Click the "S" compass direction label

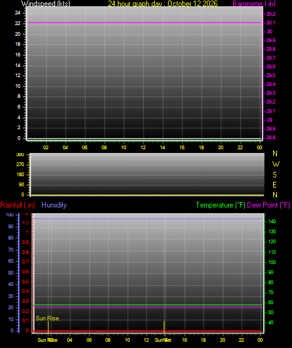point(274,175)
